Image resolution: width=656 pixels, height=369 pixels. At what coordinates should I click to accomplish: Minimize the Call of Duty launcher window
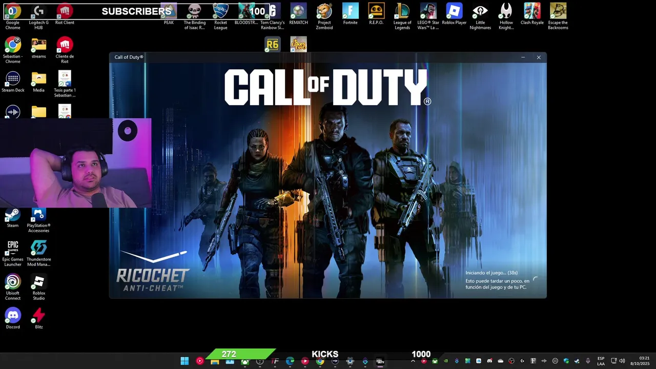(x=523, y=57)
